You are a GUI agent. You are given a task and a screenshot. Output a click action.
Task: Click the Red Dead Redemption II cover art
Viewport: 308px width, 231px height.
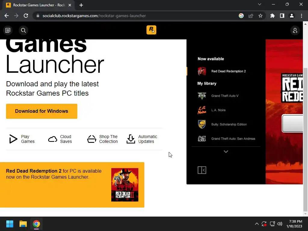click(x=125, y=185)
